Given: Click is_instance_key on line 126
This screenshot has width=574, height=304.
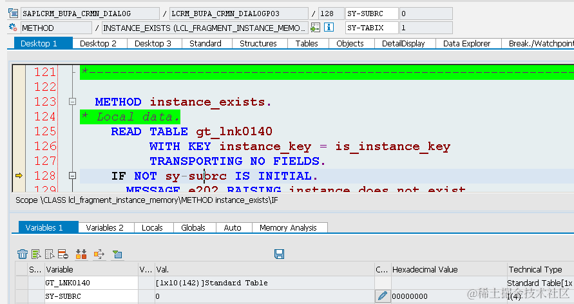Looking at the screenshot, I should click(x=393, y=146).
